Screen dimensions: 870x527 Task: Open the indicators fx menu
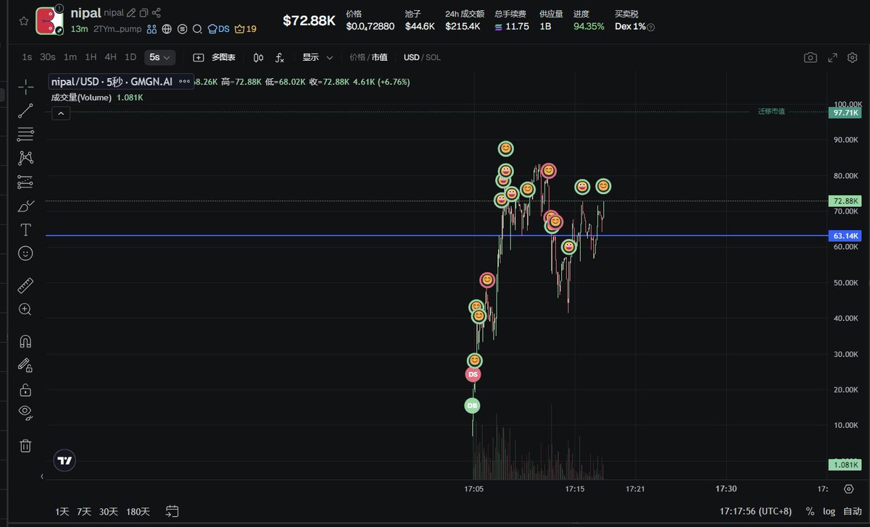(x=280, y=57)
